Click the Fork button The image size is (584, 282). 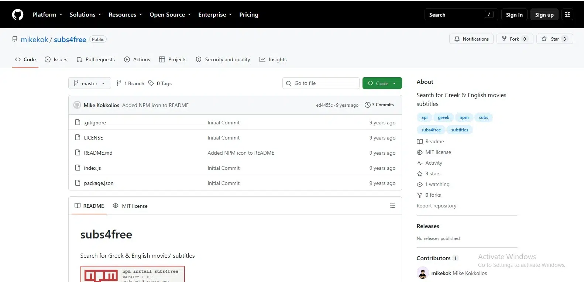515,39
